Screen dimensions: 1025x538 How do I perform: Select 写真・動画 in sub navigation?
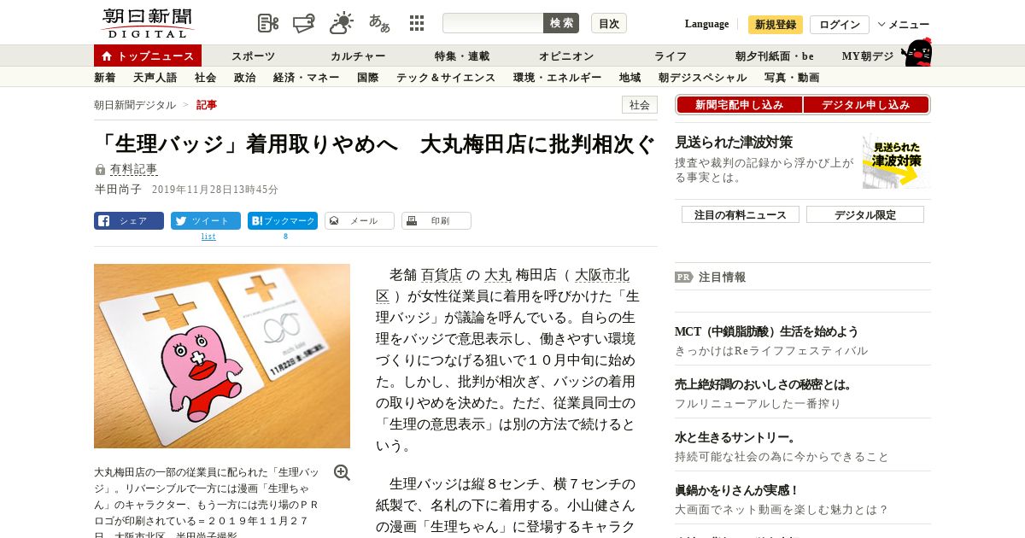pos(791,78)
